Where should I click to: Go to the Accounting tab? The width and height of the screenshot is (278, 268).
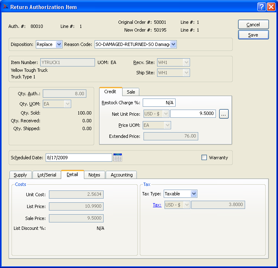121,175
